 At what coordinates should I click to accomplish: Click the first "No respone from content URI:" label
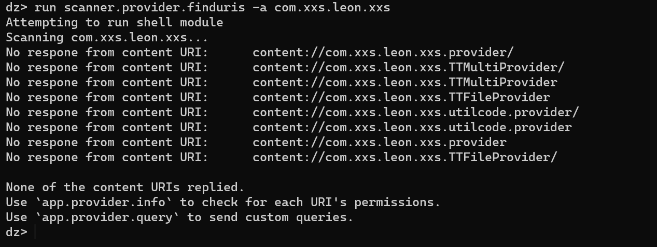pyautogui.click(x=107, y=52)
